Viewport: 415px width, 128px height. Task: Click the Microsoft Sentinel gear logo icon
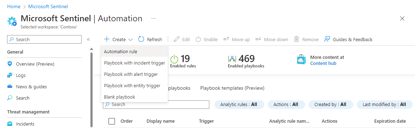[x=12, y=21]
